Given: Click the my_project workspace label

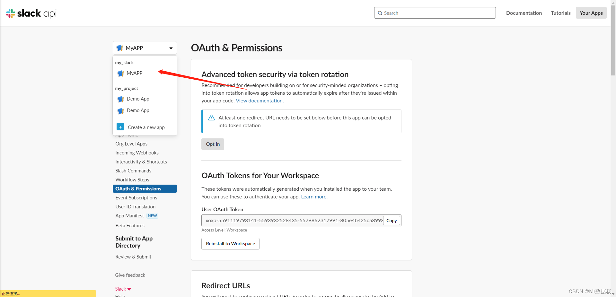Looking at the screenshot, I should click(127, 88).
